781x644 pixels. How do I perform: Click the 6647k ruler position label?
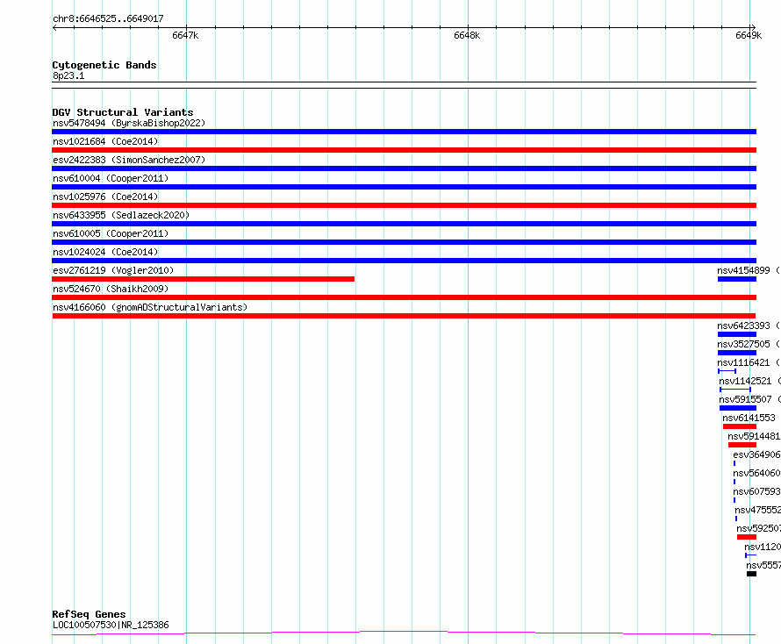[185, 35]
